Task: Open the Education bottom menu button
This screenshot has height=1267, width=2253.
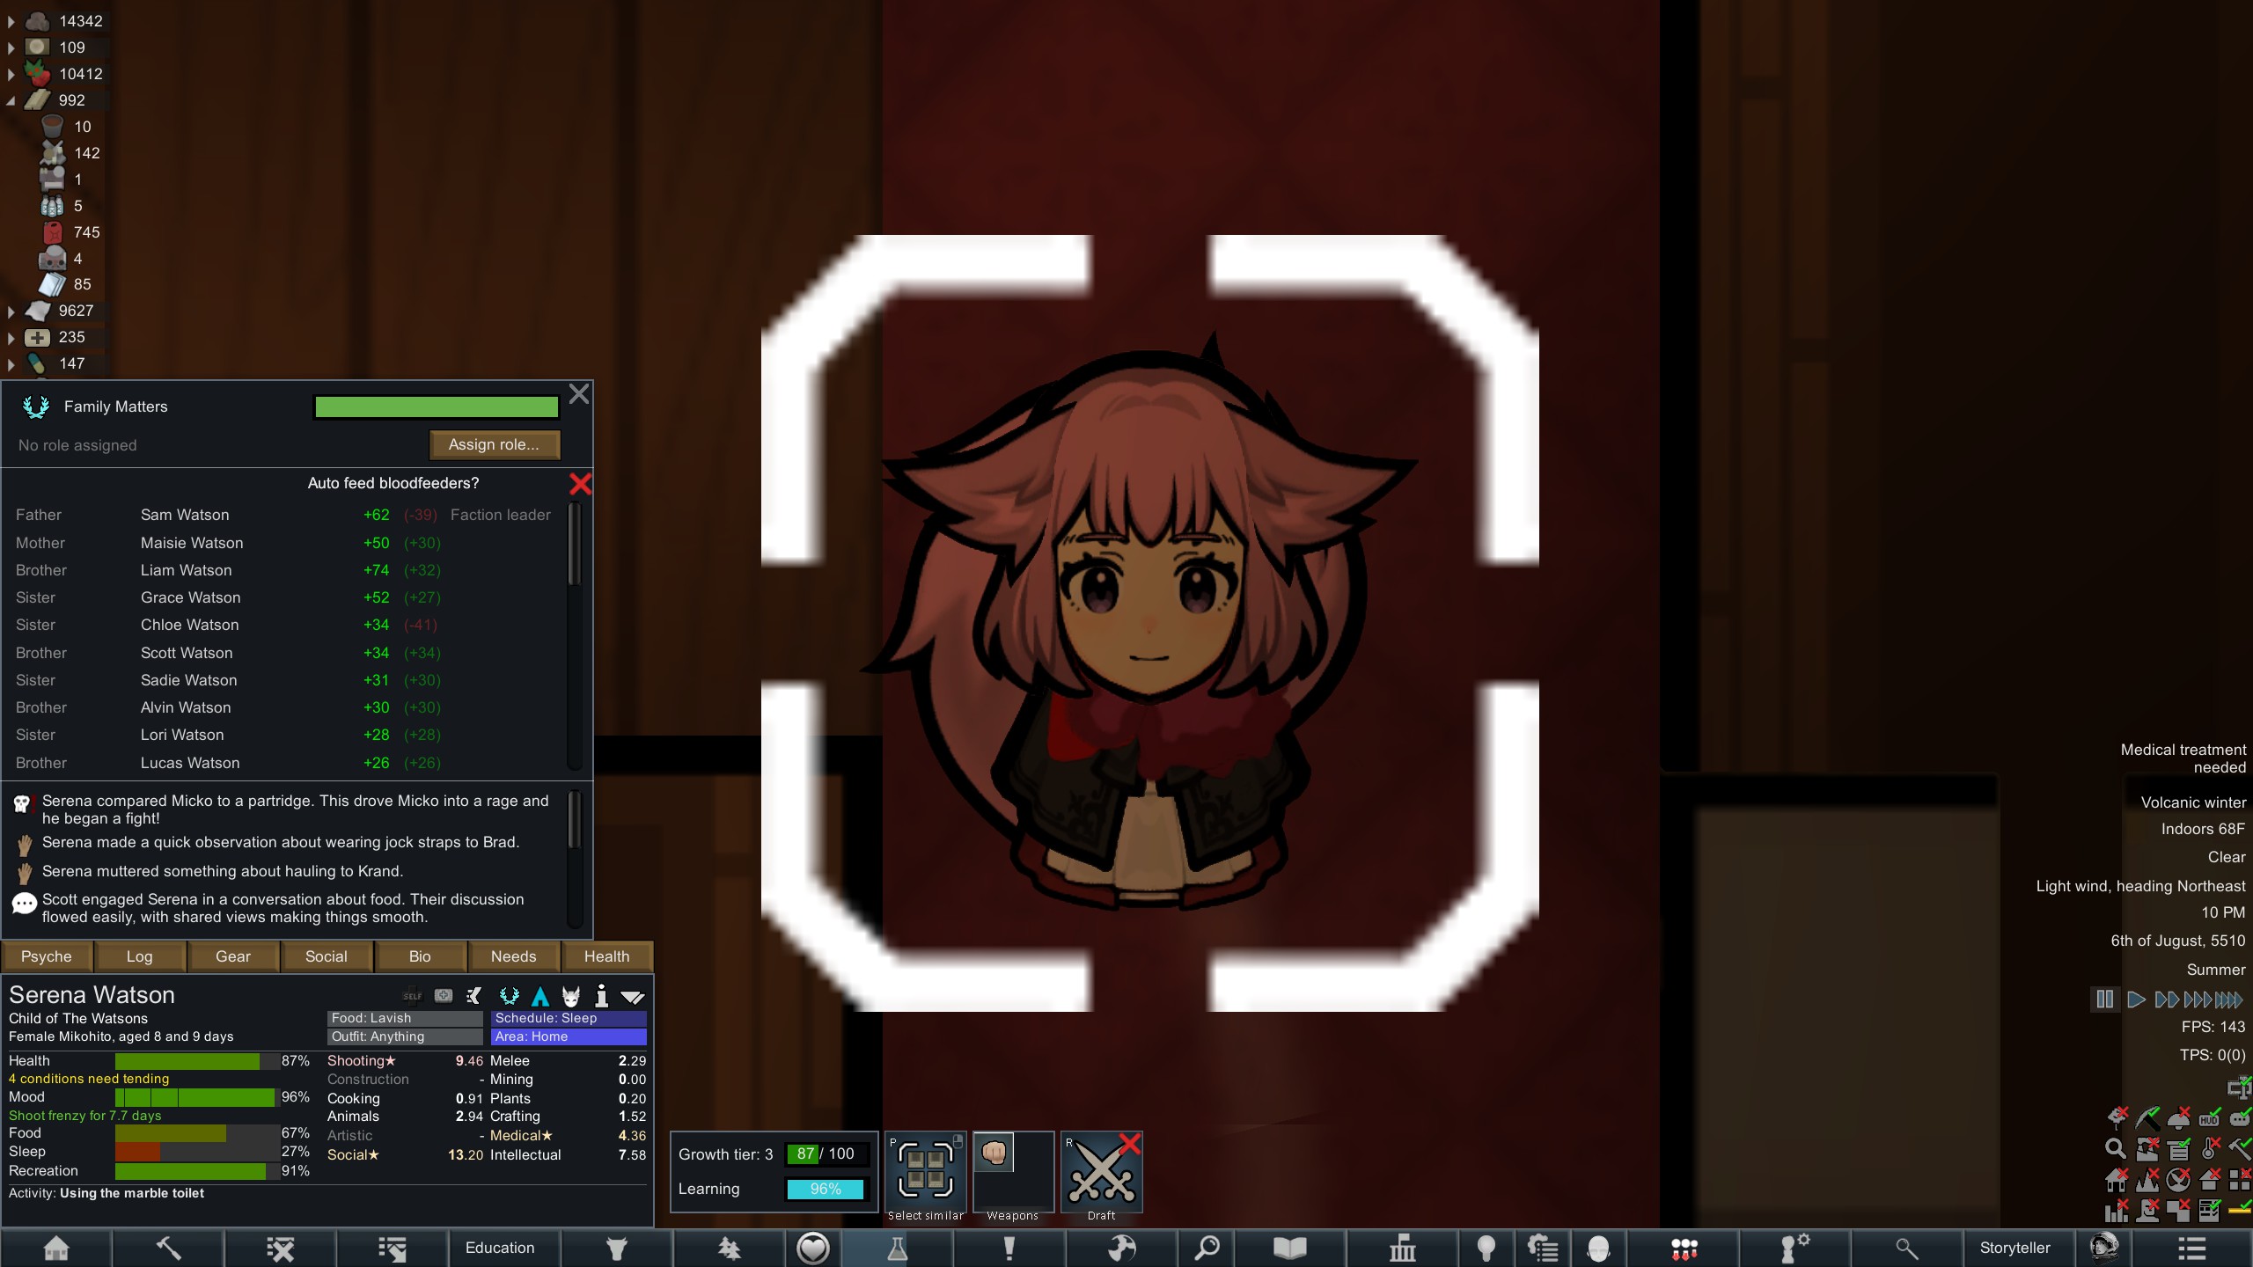Action: pos(500,1248)
